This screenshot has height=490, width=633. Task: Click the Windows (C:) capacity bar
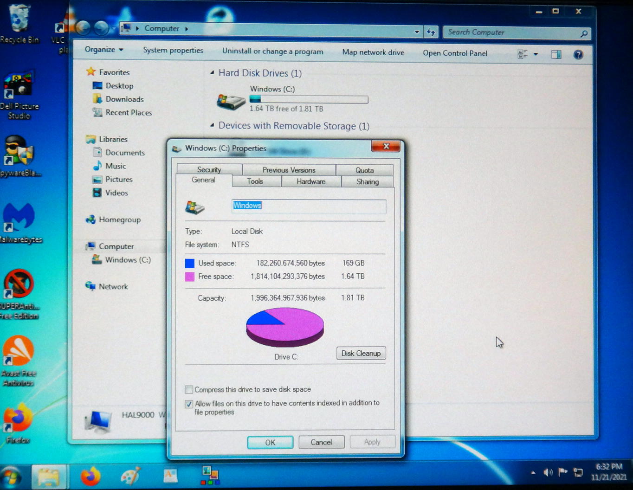pos(309,99)
